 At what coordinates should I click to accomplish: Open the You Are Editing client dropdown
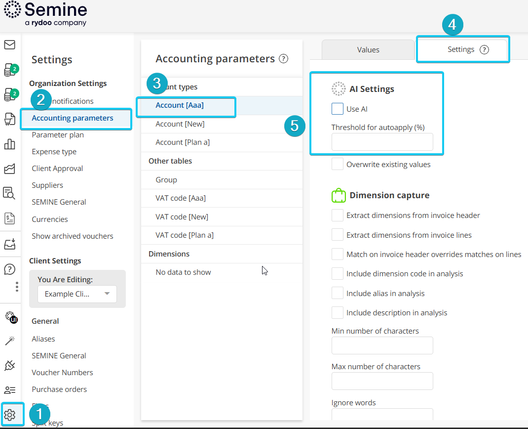(77, 294)
